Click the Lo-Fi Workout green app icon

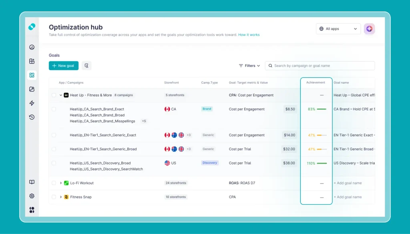(66, 183)
